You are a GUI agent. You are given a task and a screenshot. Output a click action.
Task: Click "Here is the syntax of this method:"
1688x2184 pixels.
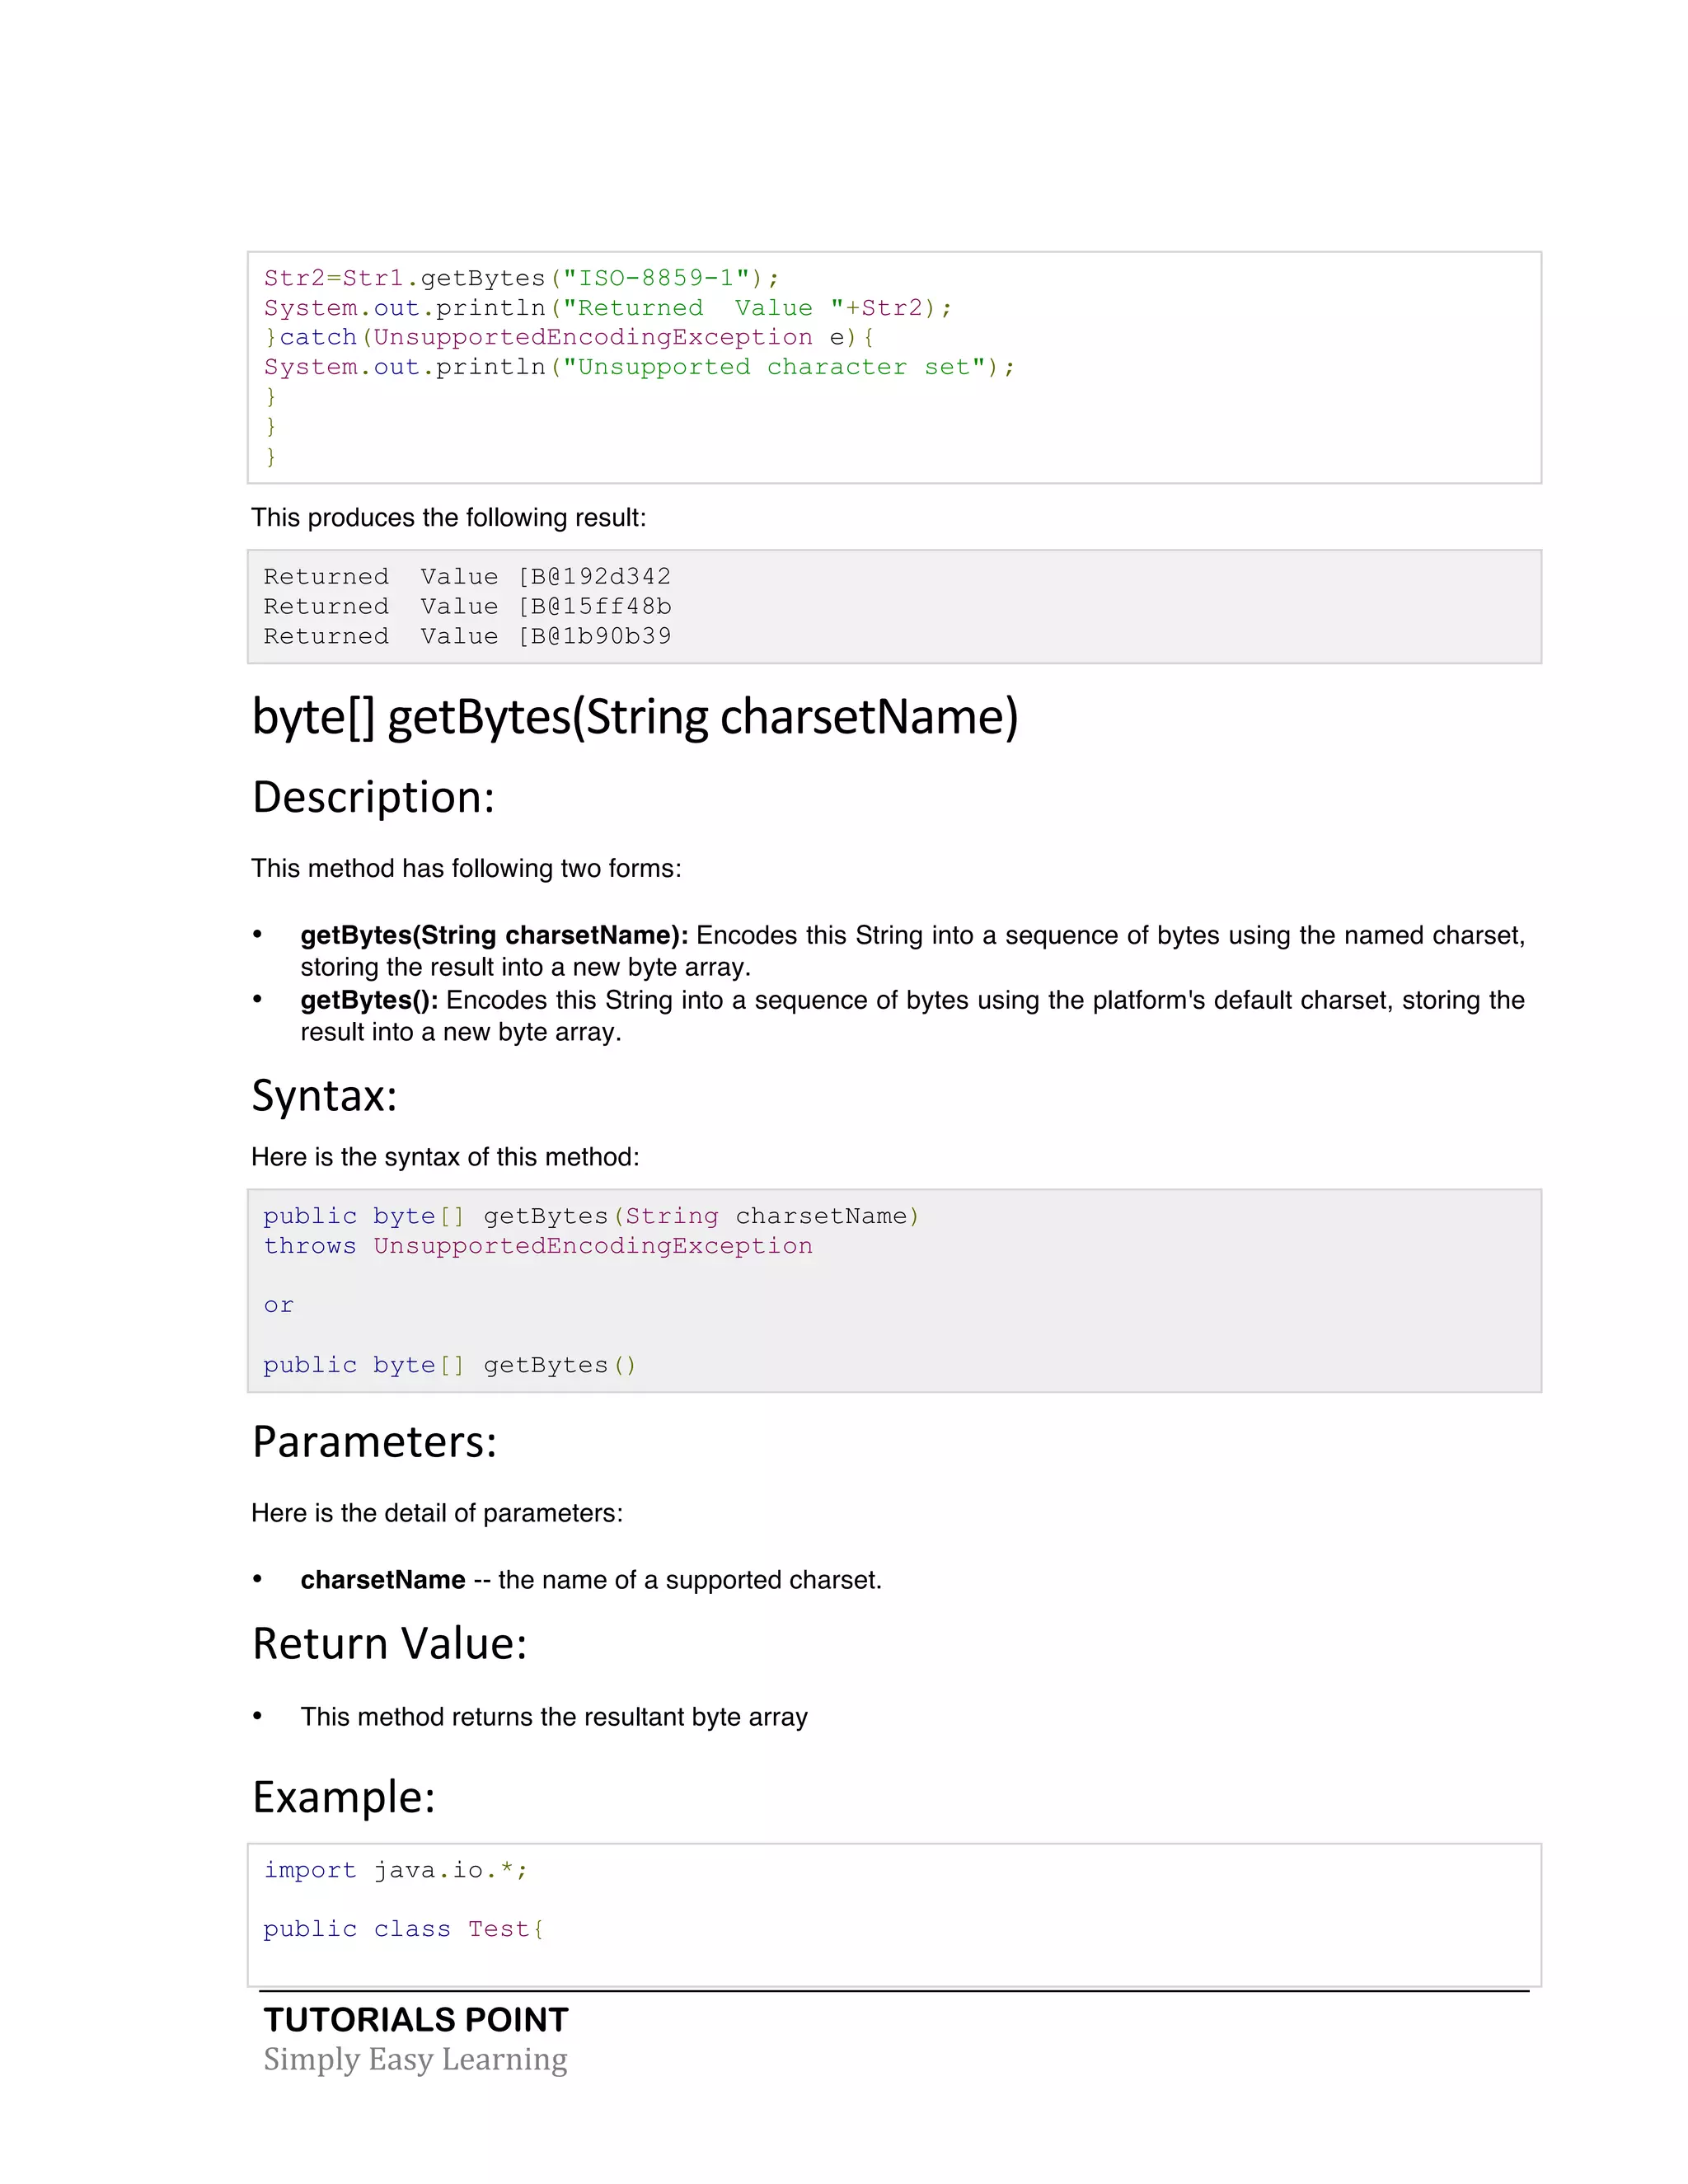point(445,1157)
